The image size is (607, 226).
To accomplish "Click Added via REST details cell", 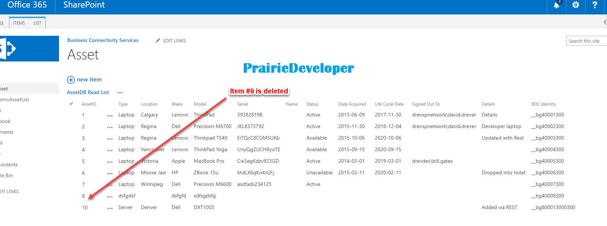I will click(499, 207).
